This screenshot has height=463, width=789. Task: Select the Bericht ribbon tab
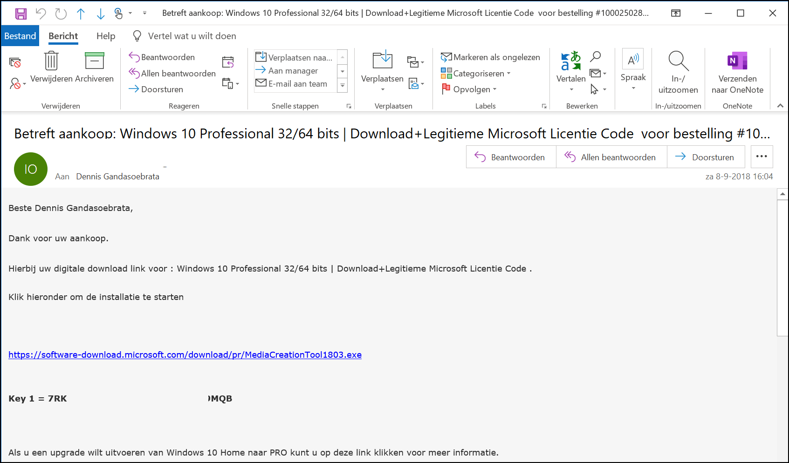click(x=63, y=36)
